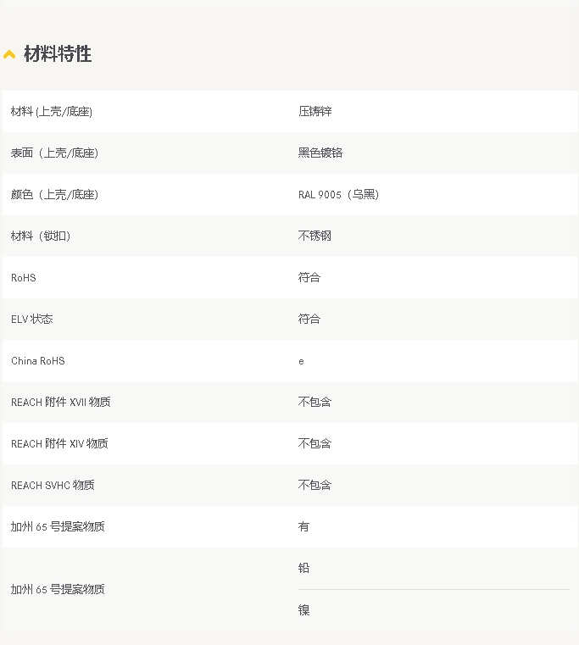The height and width of the screenshot is (645, 579).
Task: Click the China RoHS value 'e'
Action: point(301,361)
